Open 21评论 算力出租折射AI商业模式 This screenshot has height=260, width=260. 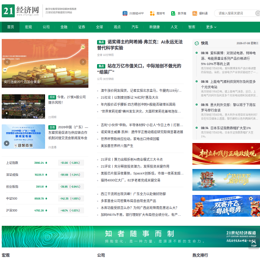(132, 159)
